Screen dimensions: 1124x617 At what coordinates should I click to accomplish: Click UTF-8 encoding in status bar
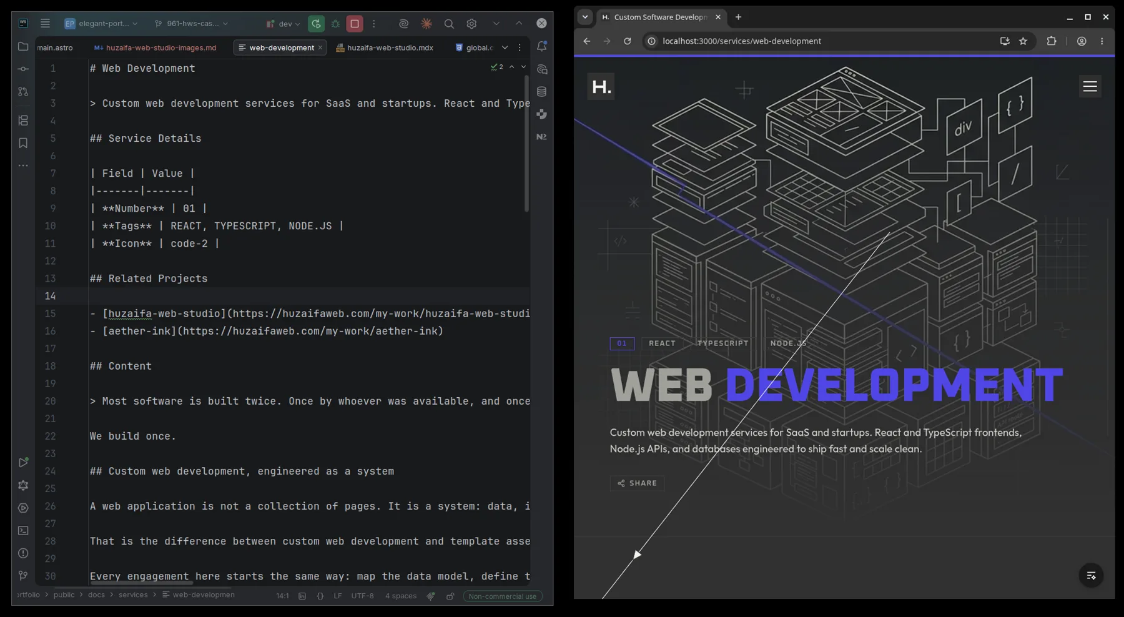click(362, 596)
